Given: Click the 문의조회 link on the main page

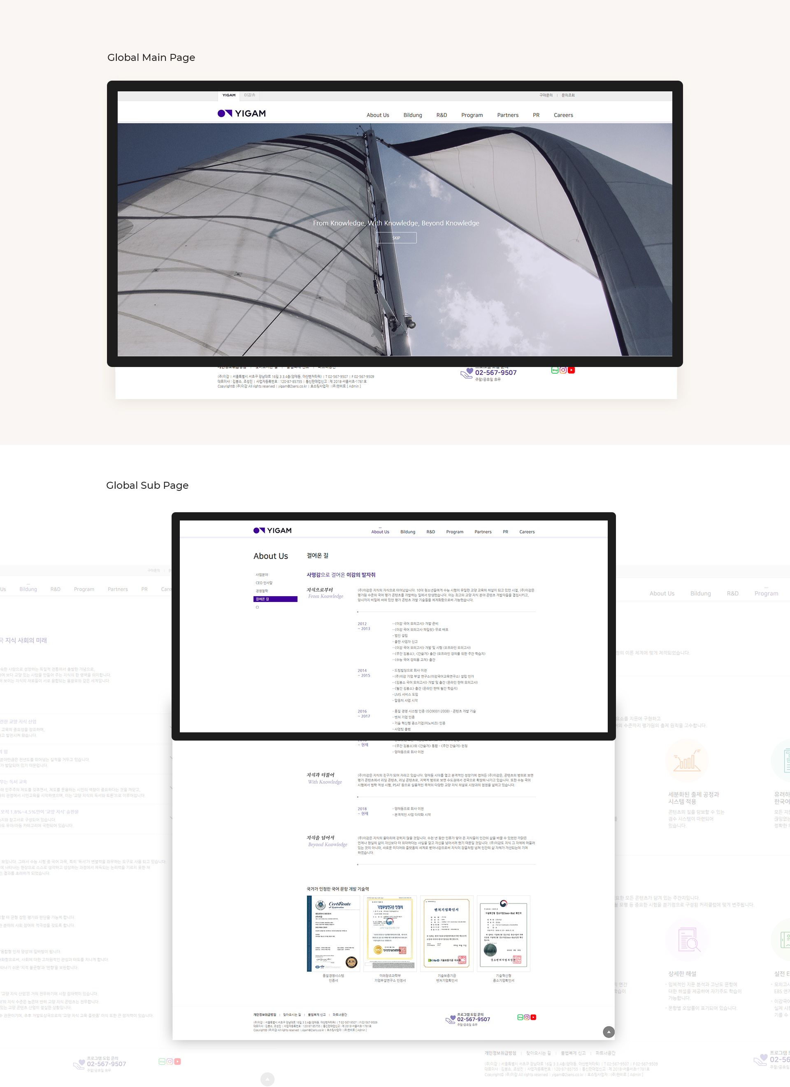Looking at the screenshot, I should point(567,95).
